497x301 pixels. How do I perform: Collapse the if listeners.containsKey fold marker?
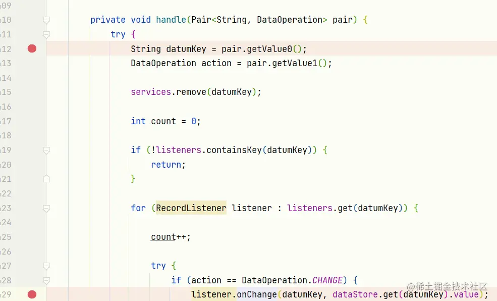tap(46, 150)
